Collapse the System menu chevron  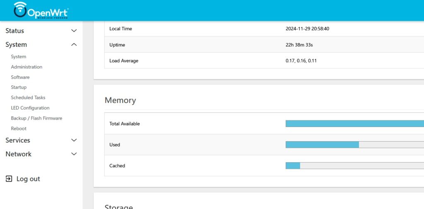pos(74,45)
